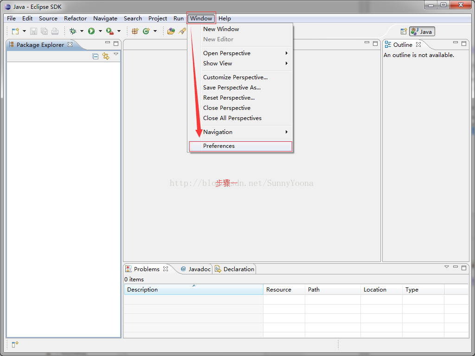Maximize the editor area

pyautogui.click(x=375, y=44)
